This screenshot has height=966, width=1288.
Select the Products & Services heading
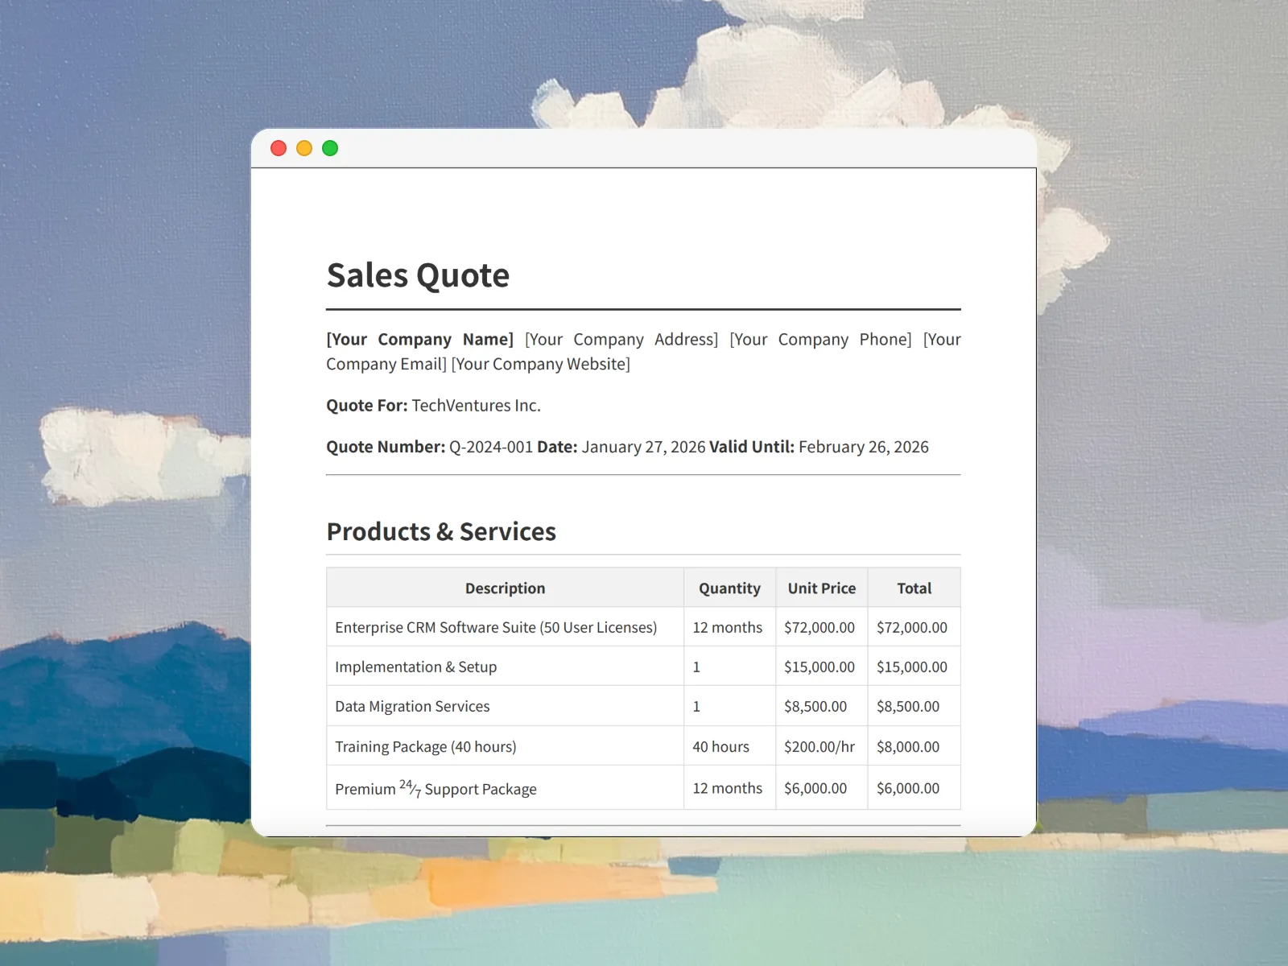[441, 531]
